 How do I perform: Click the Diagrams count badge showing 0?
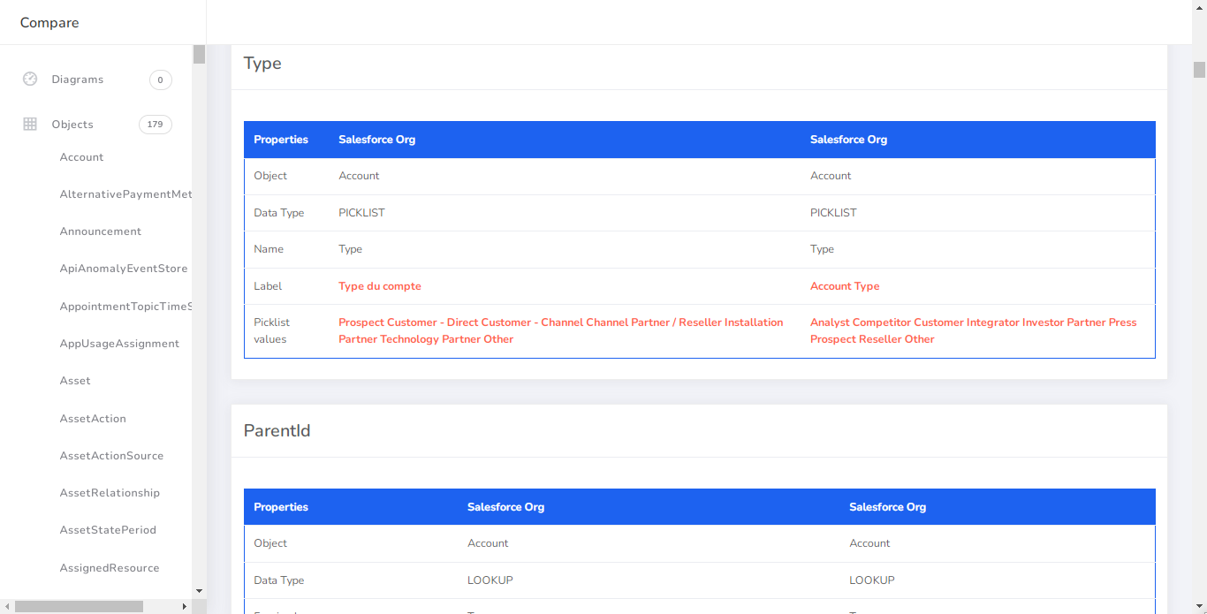click(160, 80)
